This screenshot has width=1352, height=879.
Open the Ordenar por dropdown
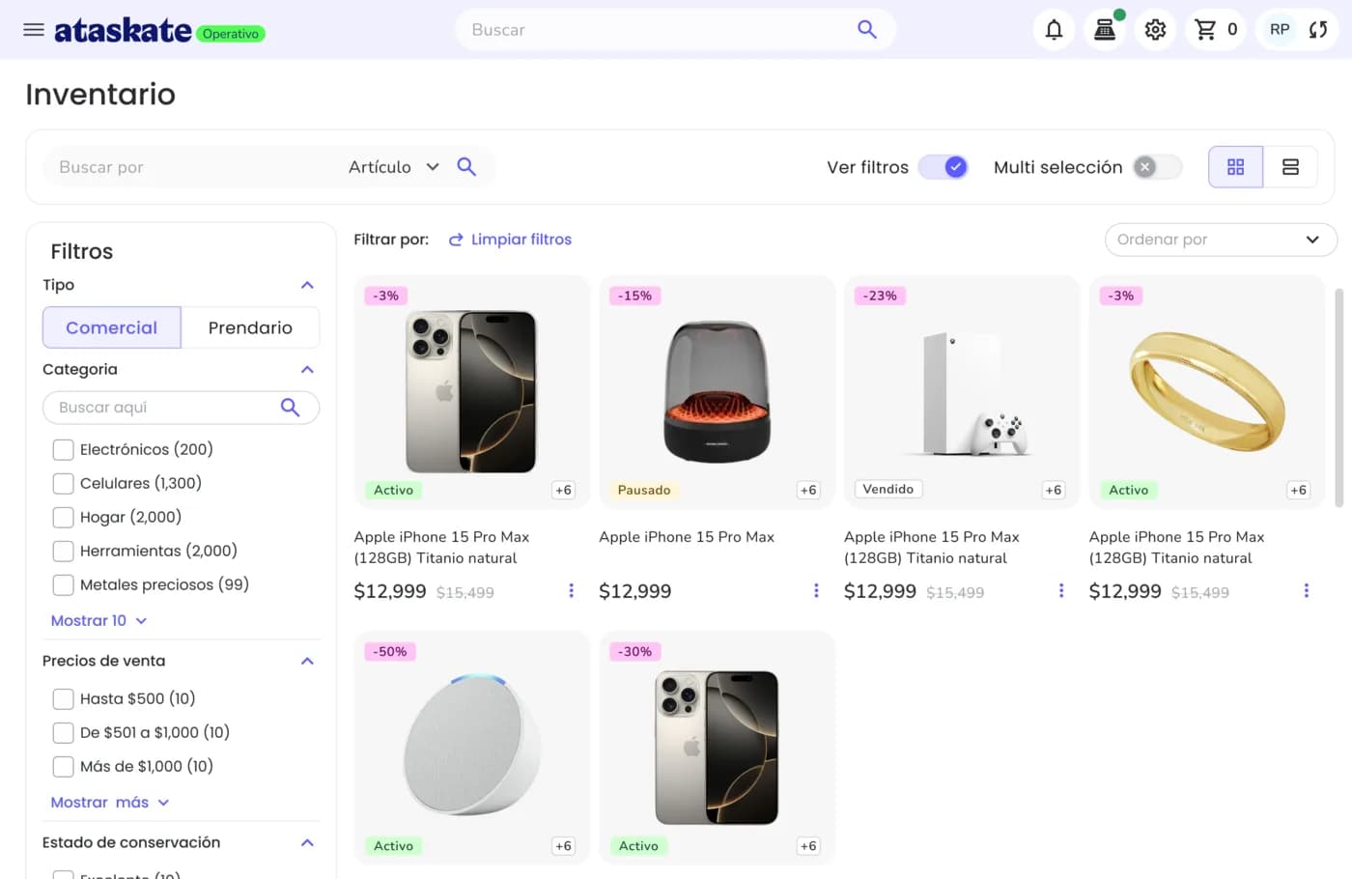1221,240
